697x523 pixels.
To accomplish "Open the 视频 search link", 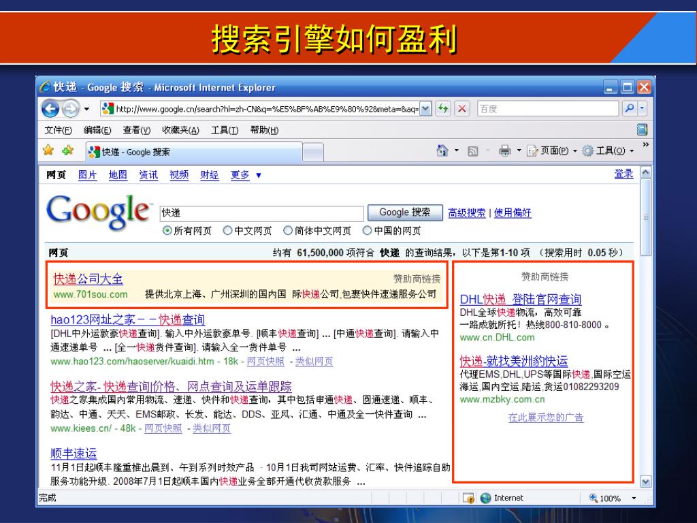I will [179, 175].
